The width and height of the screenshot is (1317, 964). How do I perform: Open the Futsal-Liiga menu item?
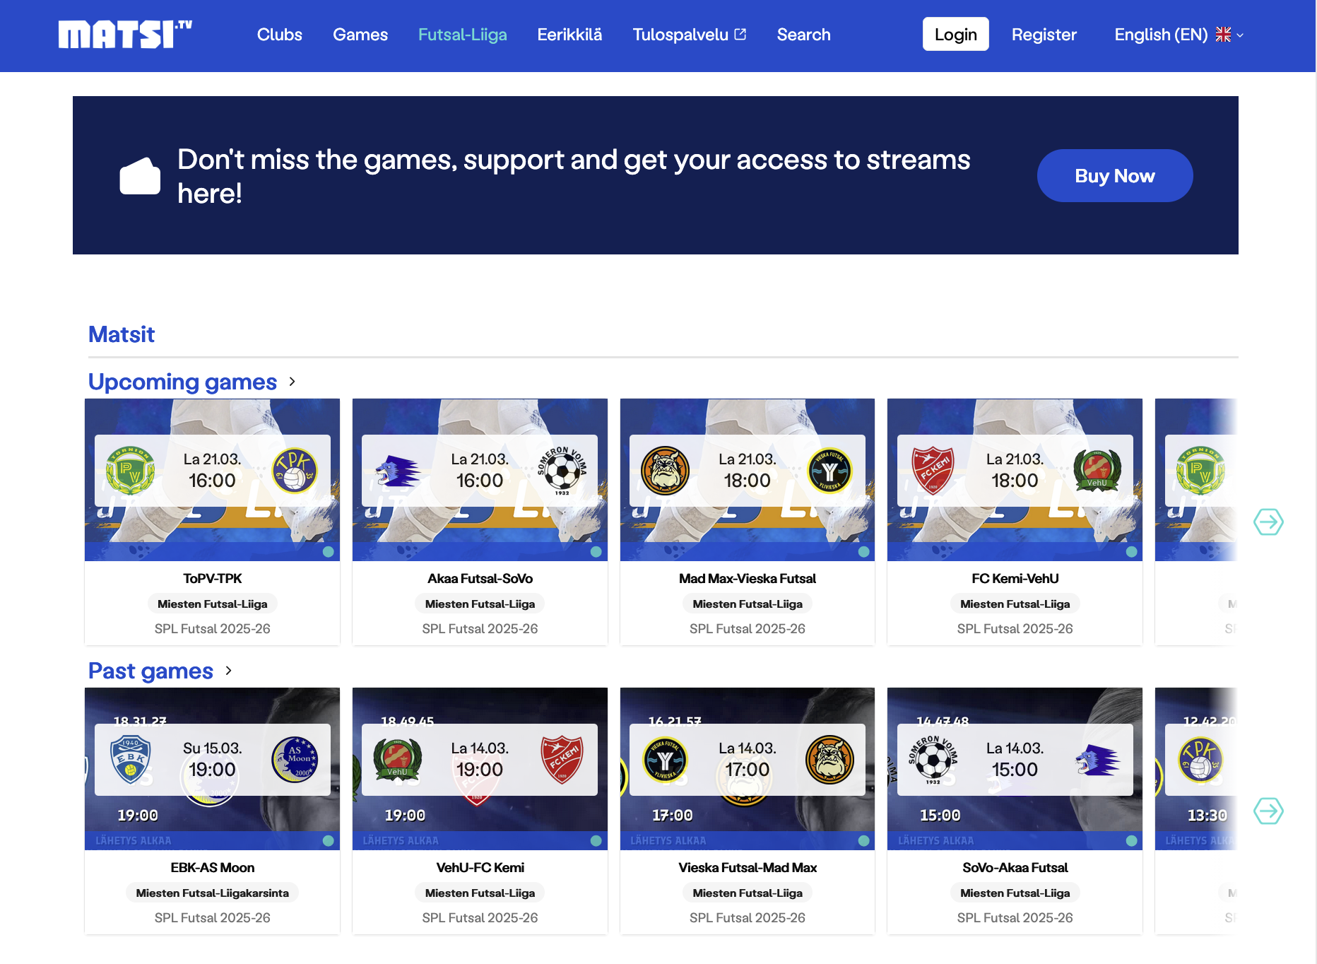462,35
